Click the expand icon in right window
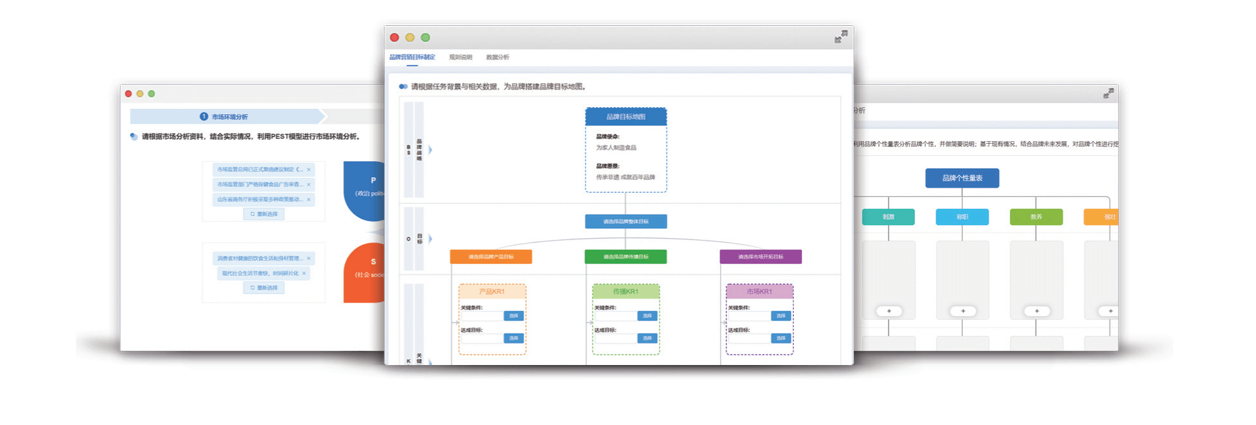Image resolution: width=1256 pixels, height=425 pixels. pos(1108,94)
